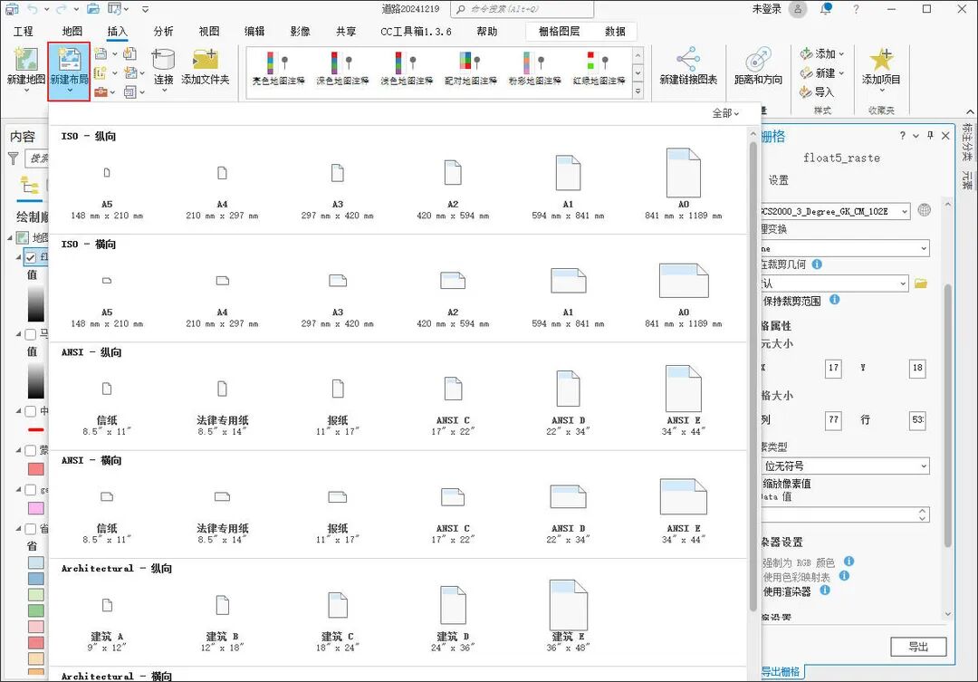Select ISO portrait A0 page size
978x682 pixels.
(x=684, y=184)
